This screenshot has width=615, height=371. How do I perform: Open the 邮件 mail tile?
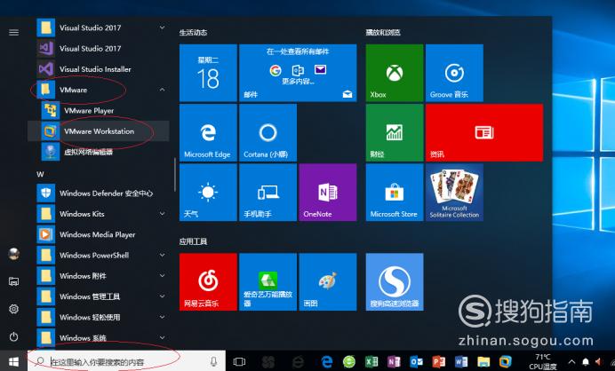298,73
